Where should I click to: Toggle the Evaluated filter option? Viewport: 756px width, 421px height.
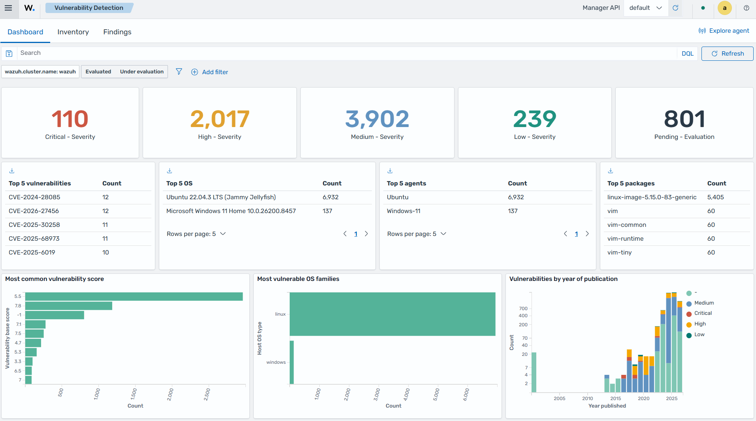[98, 71]
